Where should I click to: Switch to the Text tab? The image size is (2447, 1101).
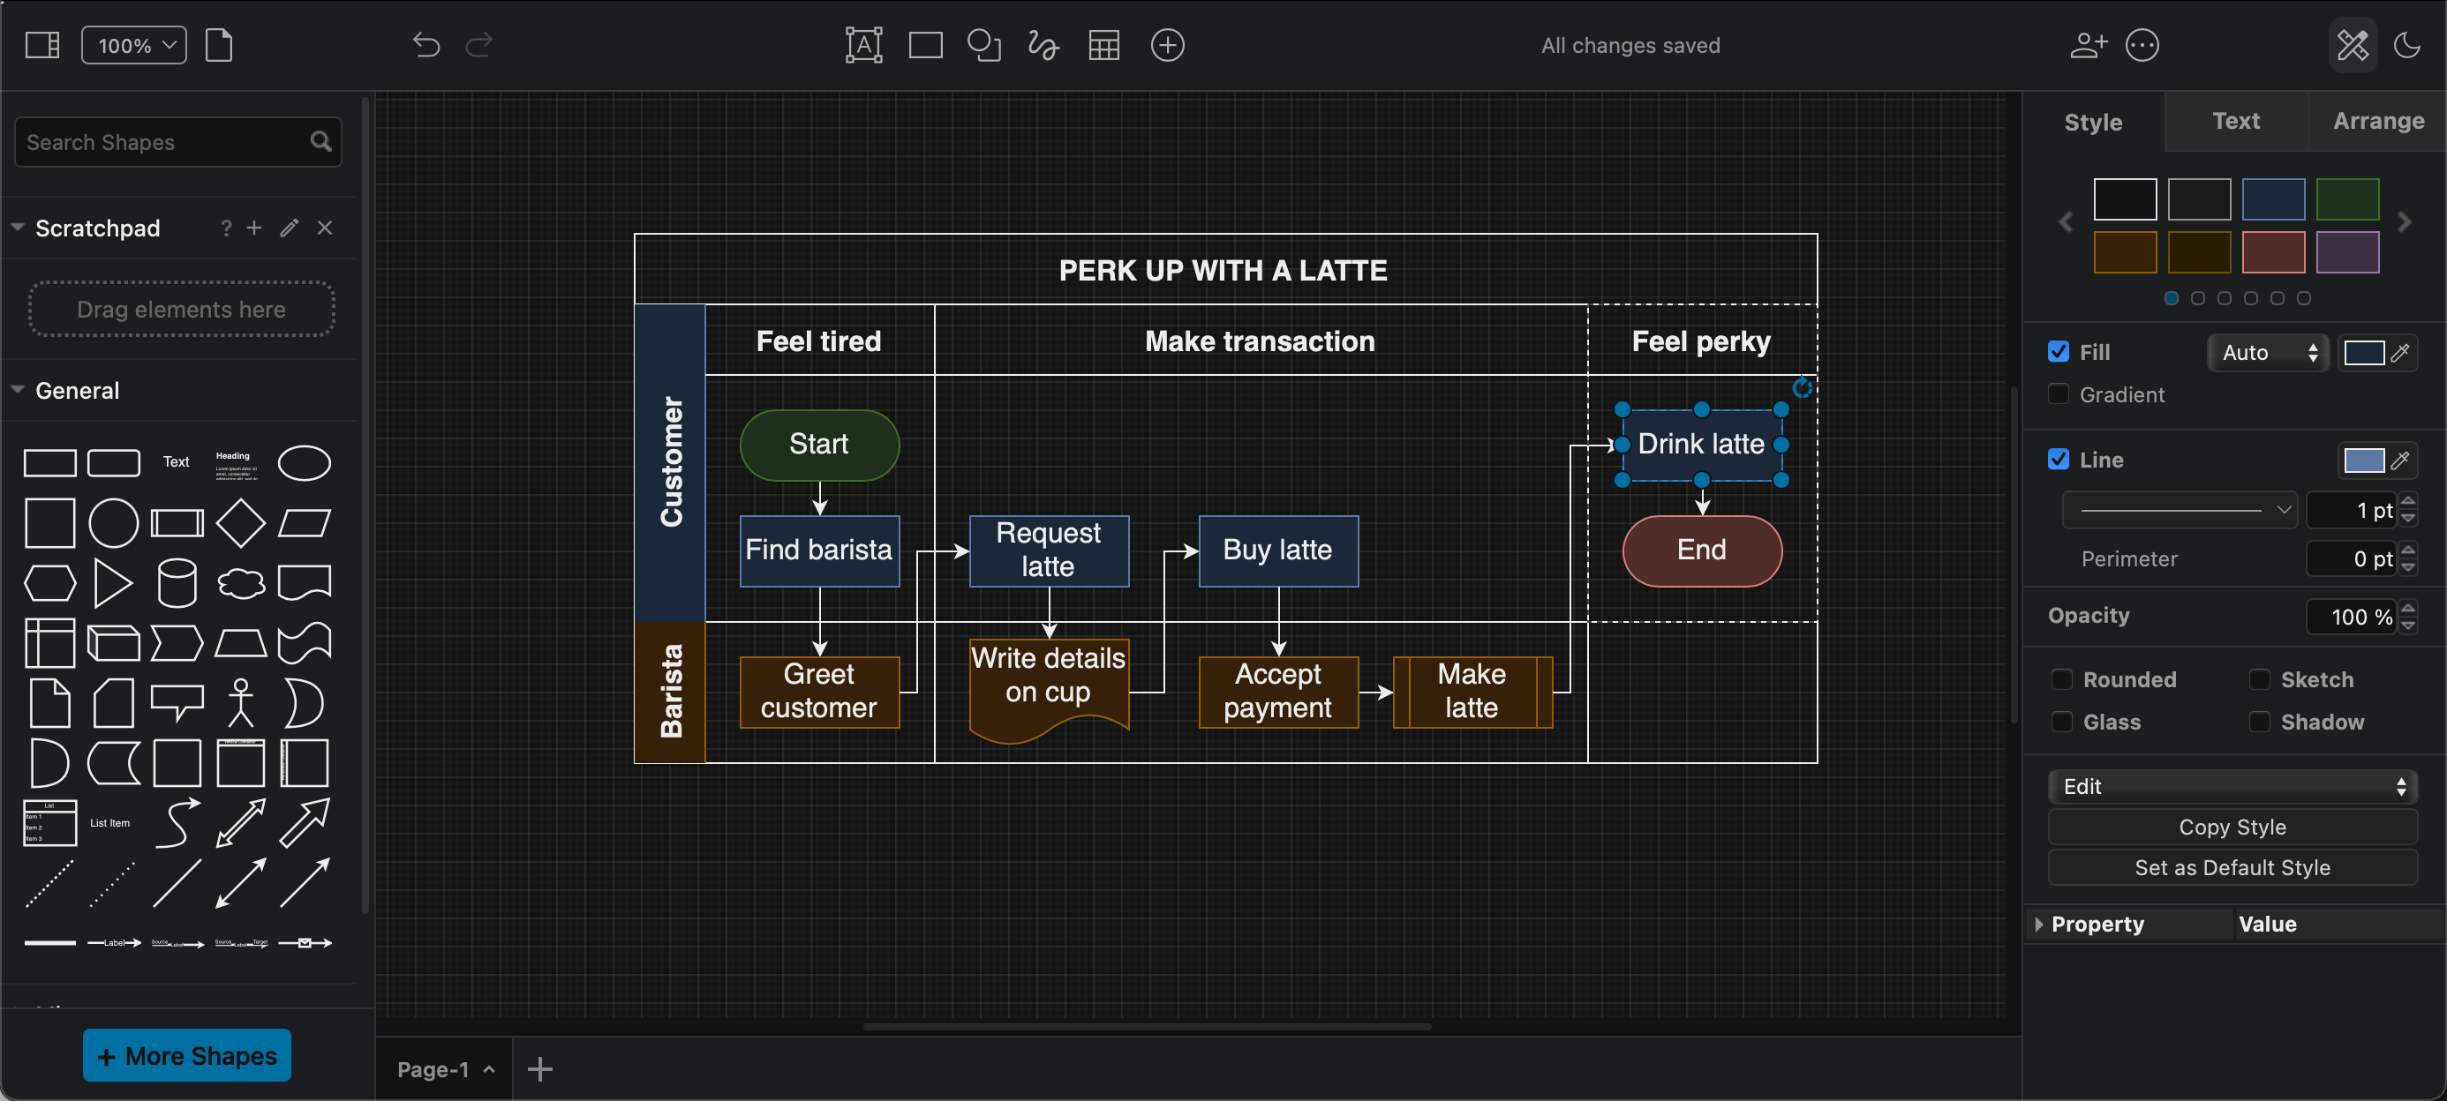(2232, 120)
